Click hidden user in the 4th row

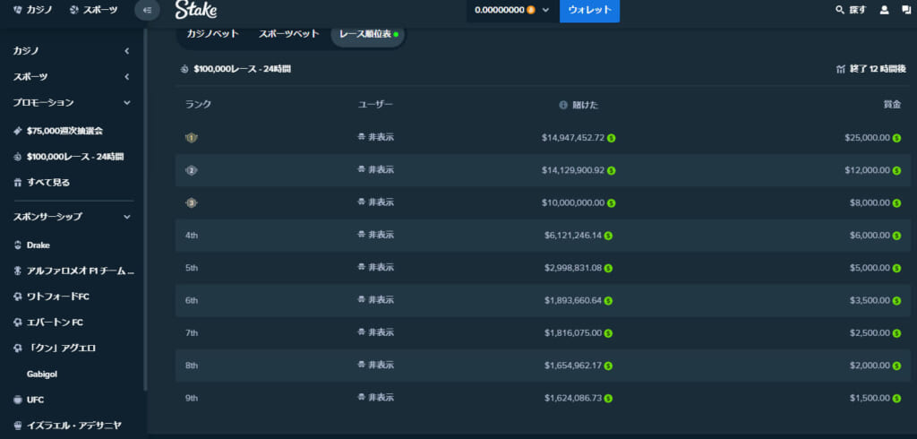[x=376, y=235]
